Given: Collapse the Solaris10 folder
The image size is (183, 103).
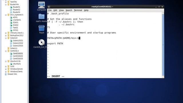Looking at the screenshot, I should pos(6,38).
